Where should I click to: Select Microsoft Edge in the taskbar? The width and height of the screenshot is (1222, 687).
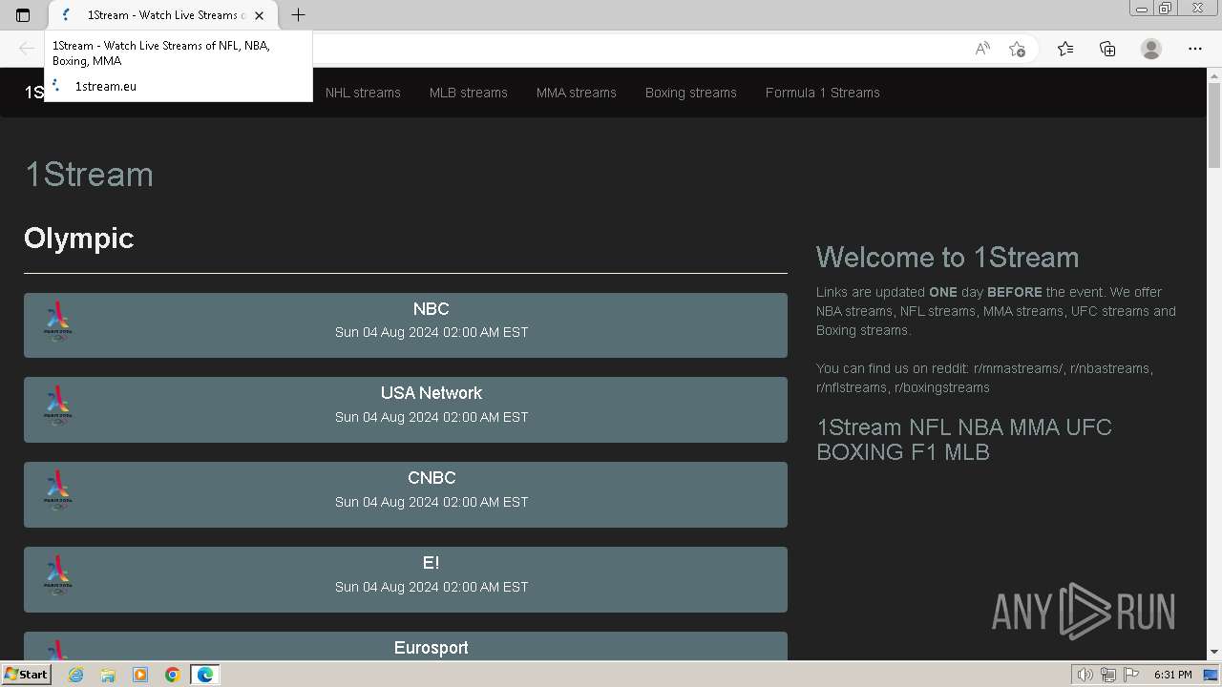(x=205, y=675)
